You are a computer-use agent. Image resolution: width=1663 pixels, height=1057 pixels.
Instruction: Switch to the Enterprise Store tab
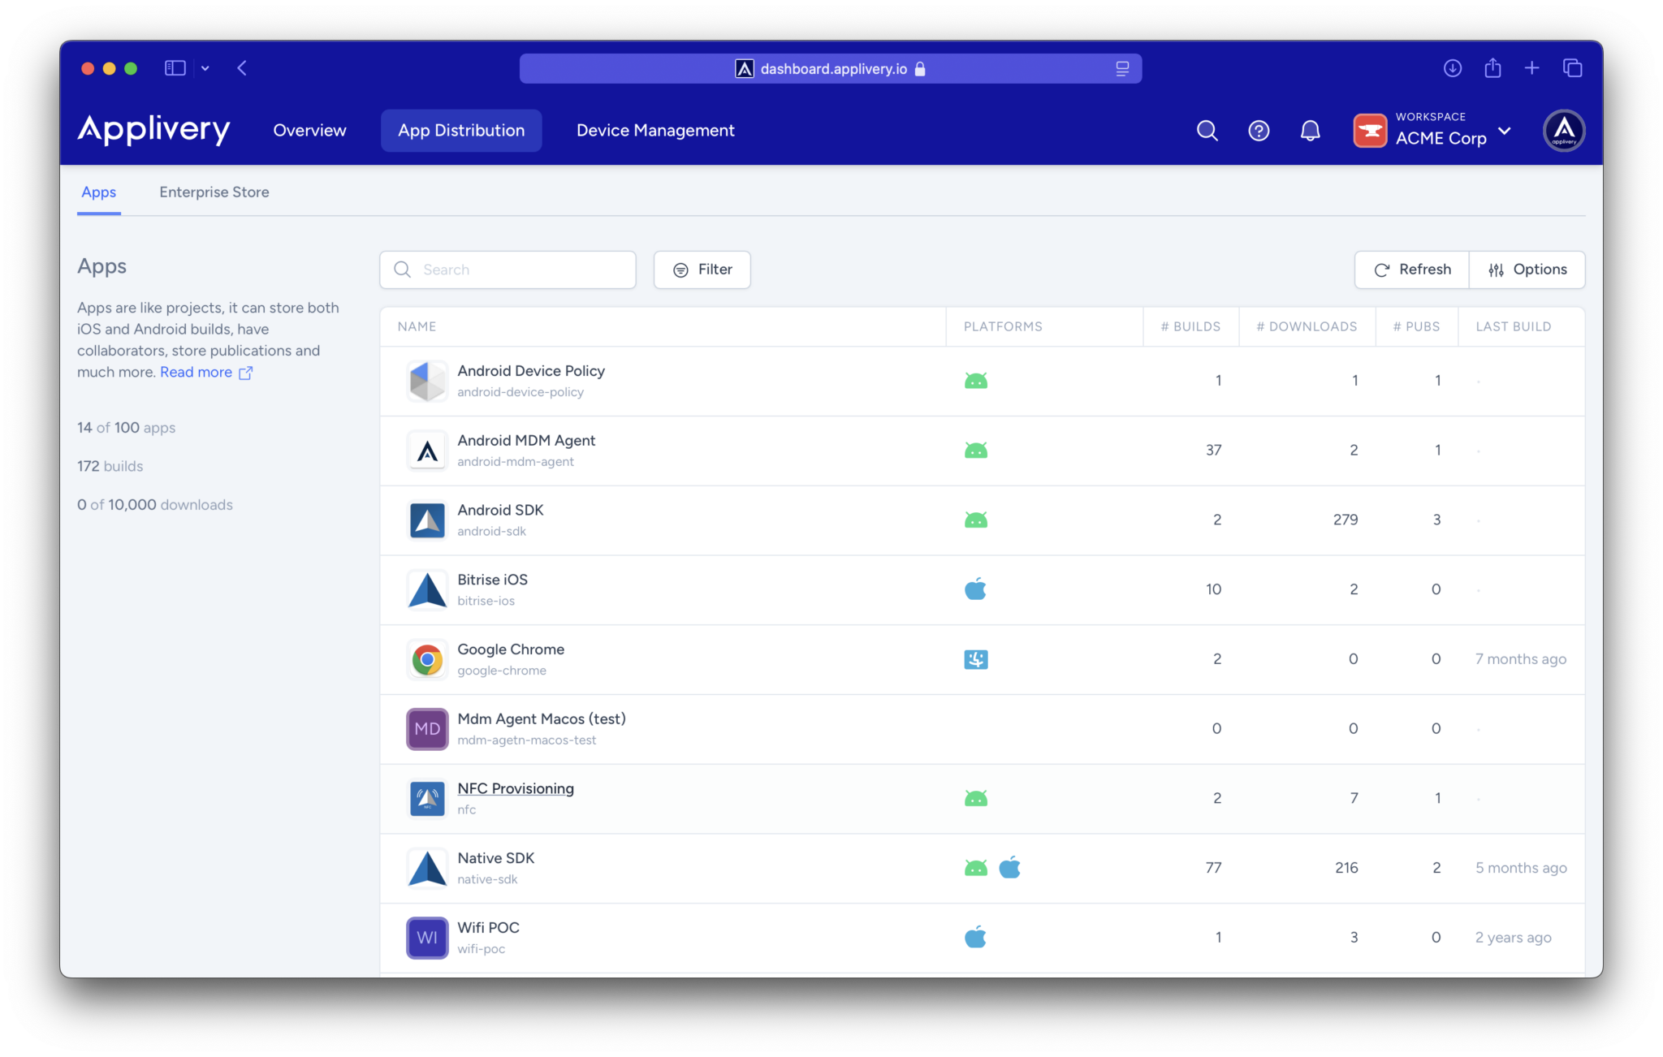point(214,192)
